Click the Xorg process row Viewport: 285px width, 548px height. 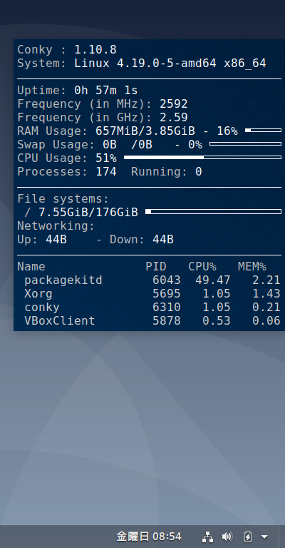149,294
